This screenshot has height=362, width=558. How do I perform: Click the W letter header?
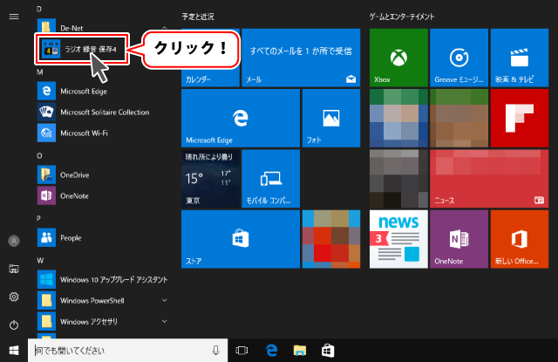40,261
